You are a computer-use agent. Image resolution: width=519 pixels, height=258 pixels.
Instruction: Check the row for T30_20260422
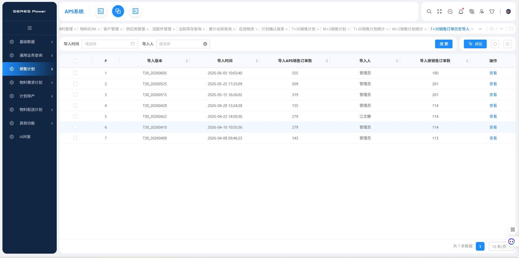[75, 116]
